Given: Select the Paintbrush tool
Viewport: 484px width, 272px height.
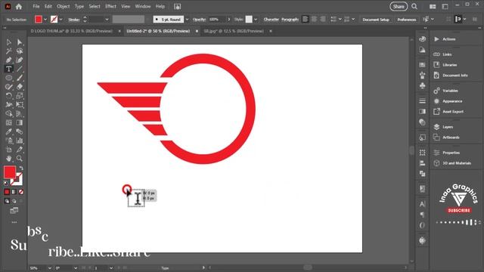Looking at the screenshot, I should pyautogui.click(x=20, y=78).
